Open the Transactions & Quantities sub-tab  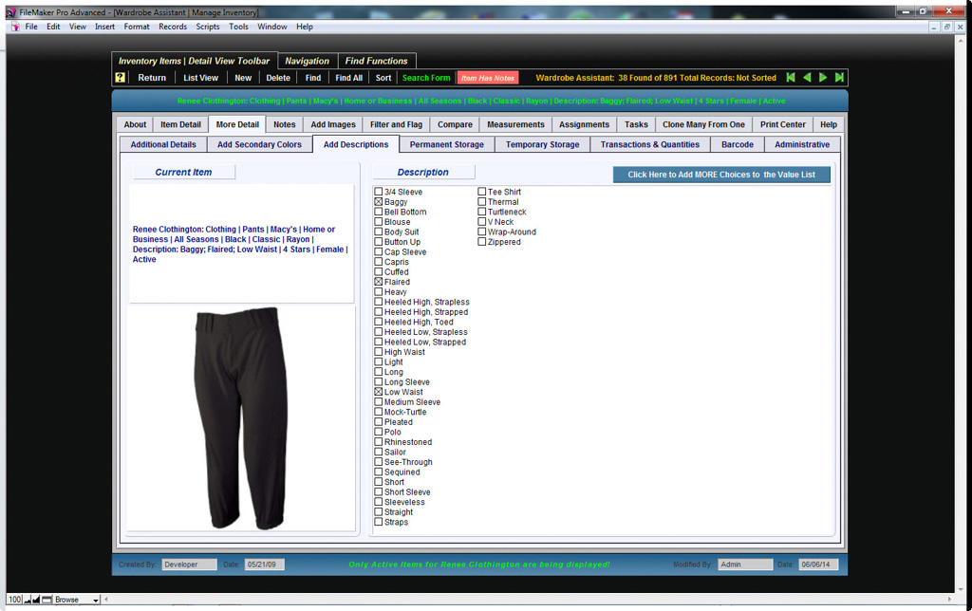click(x=649, y=144)
